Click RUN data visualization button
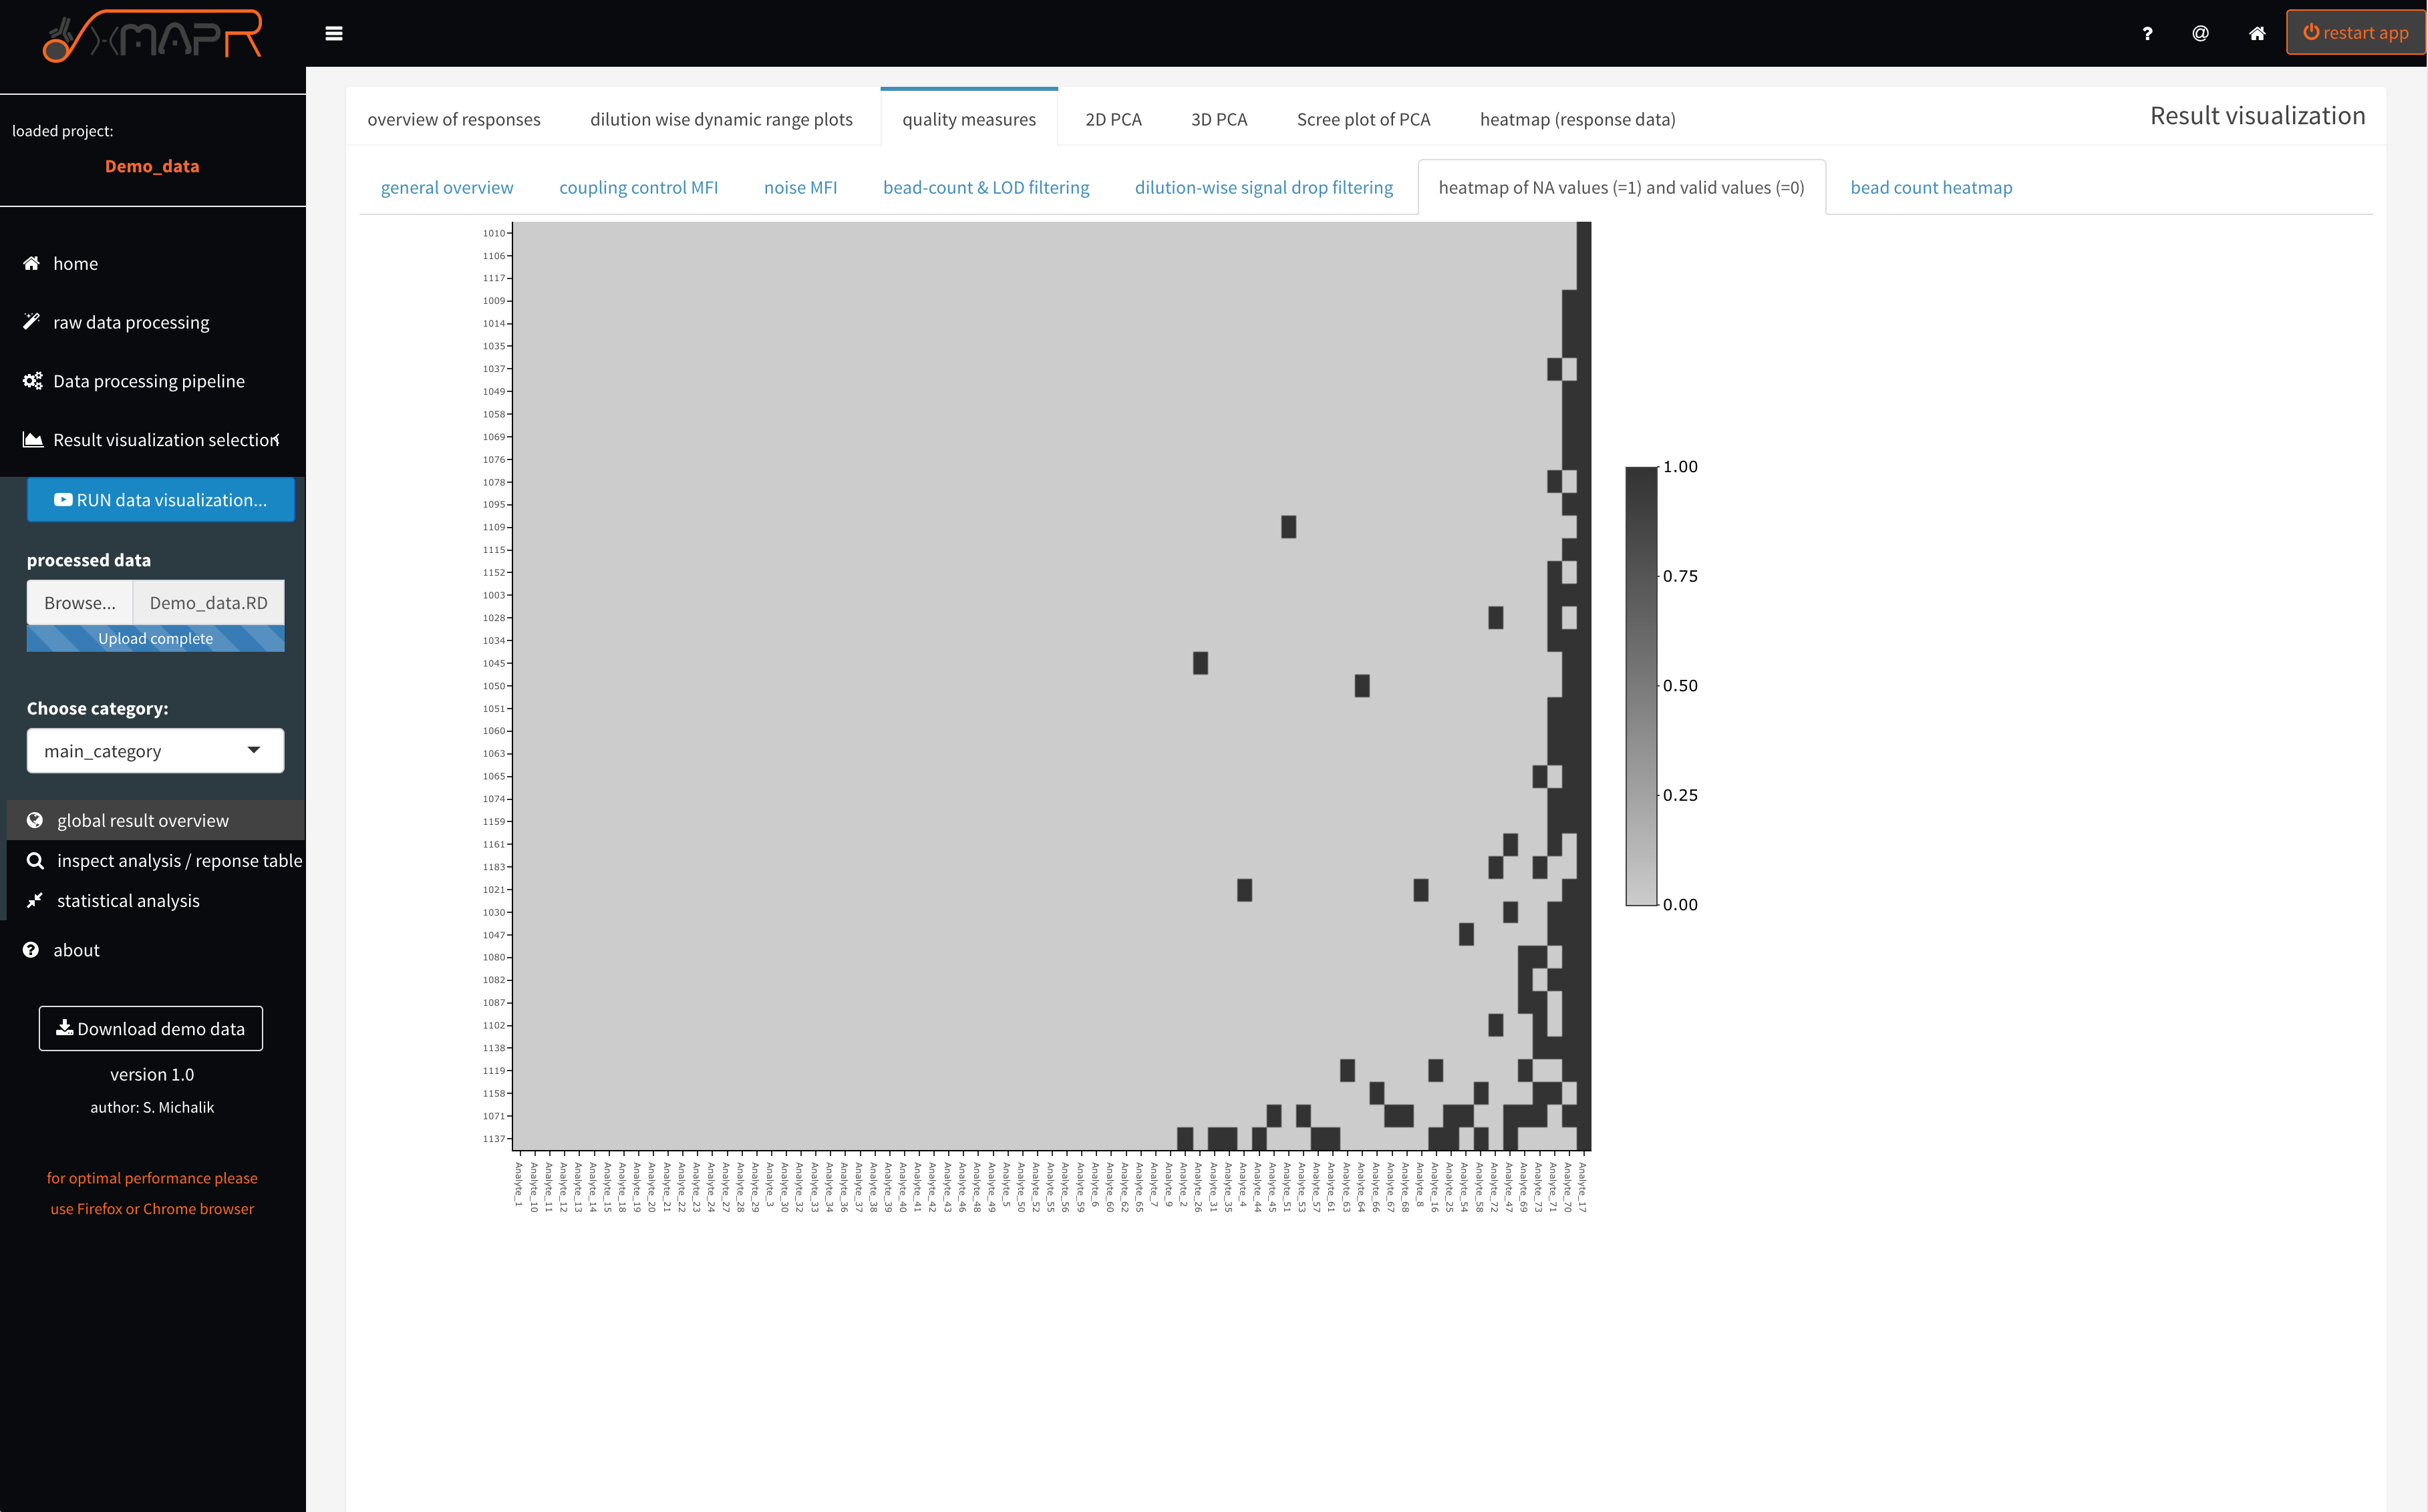 [160, 499]
